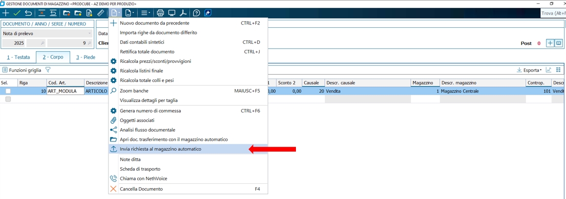This screenshot has width=566, height=199.
Task: Tick the checkbox on the empty second row
Action: coord(8,99)
